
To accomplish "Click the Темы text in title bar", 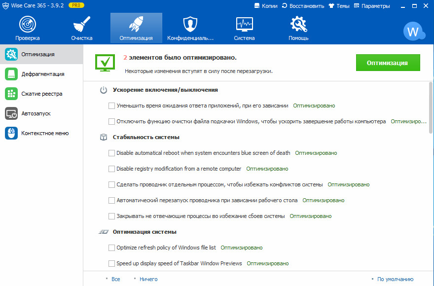I will (x=343, y=6).
